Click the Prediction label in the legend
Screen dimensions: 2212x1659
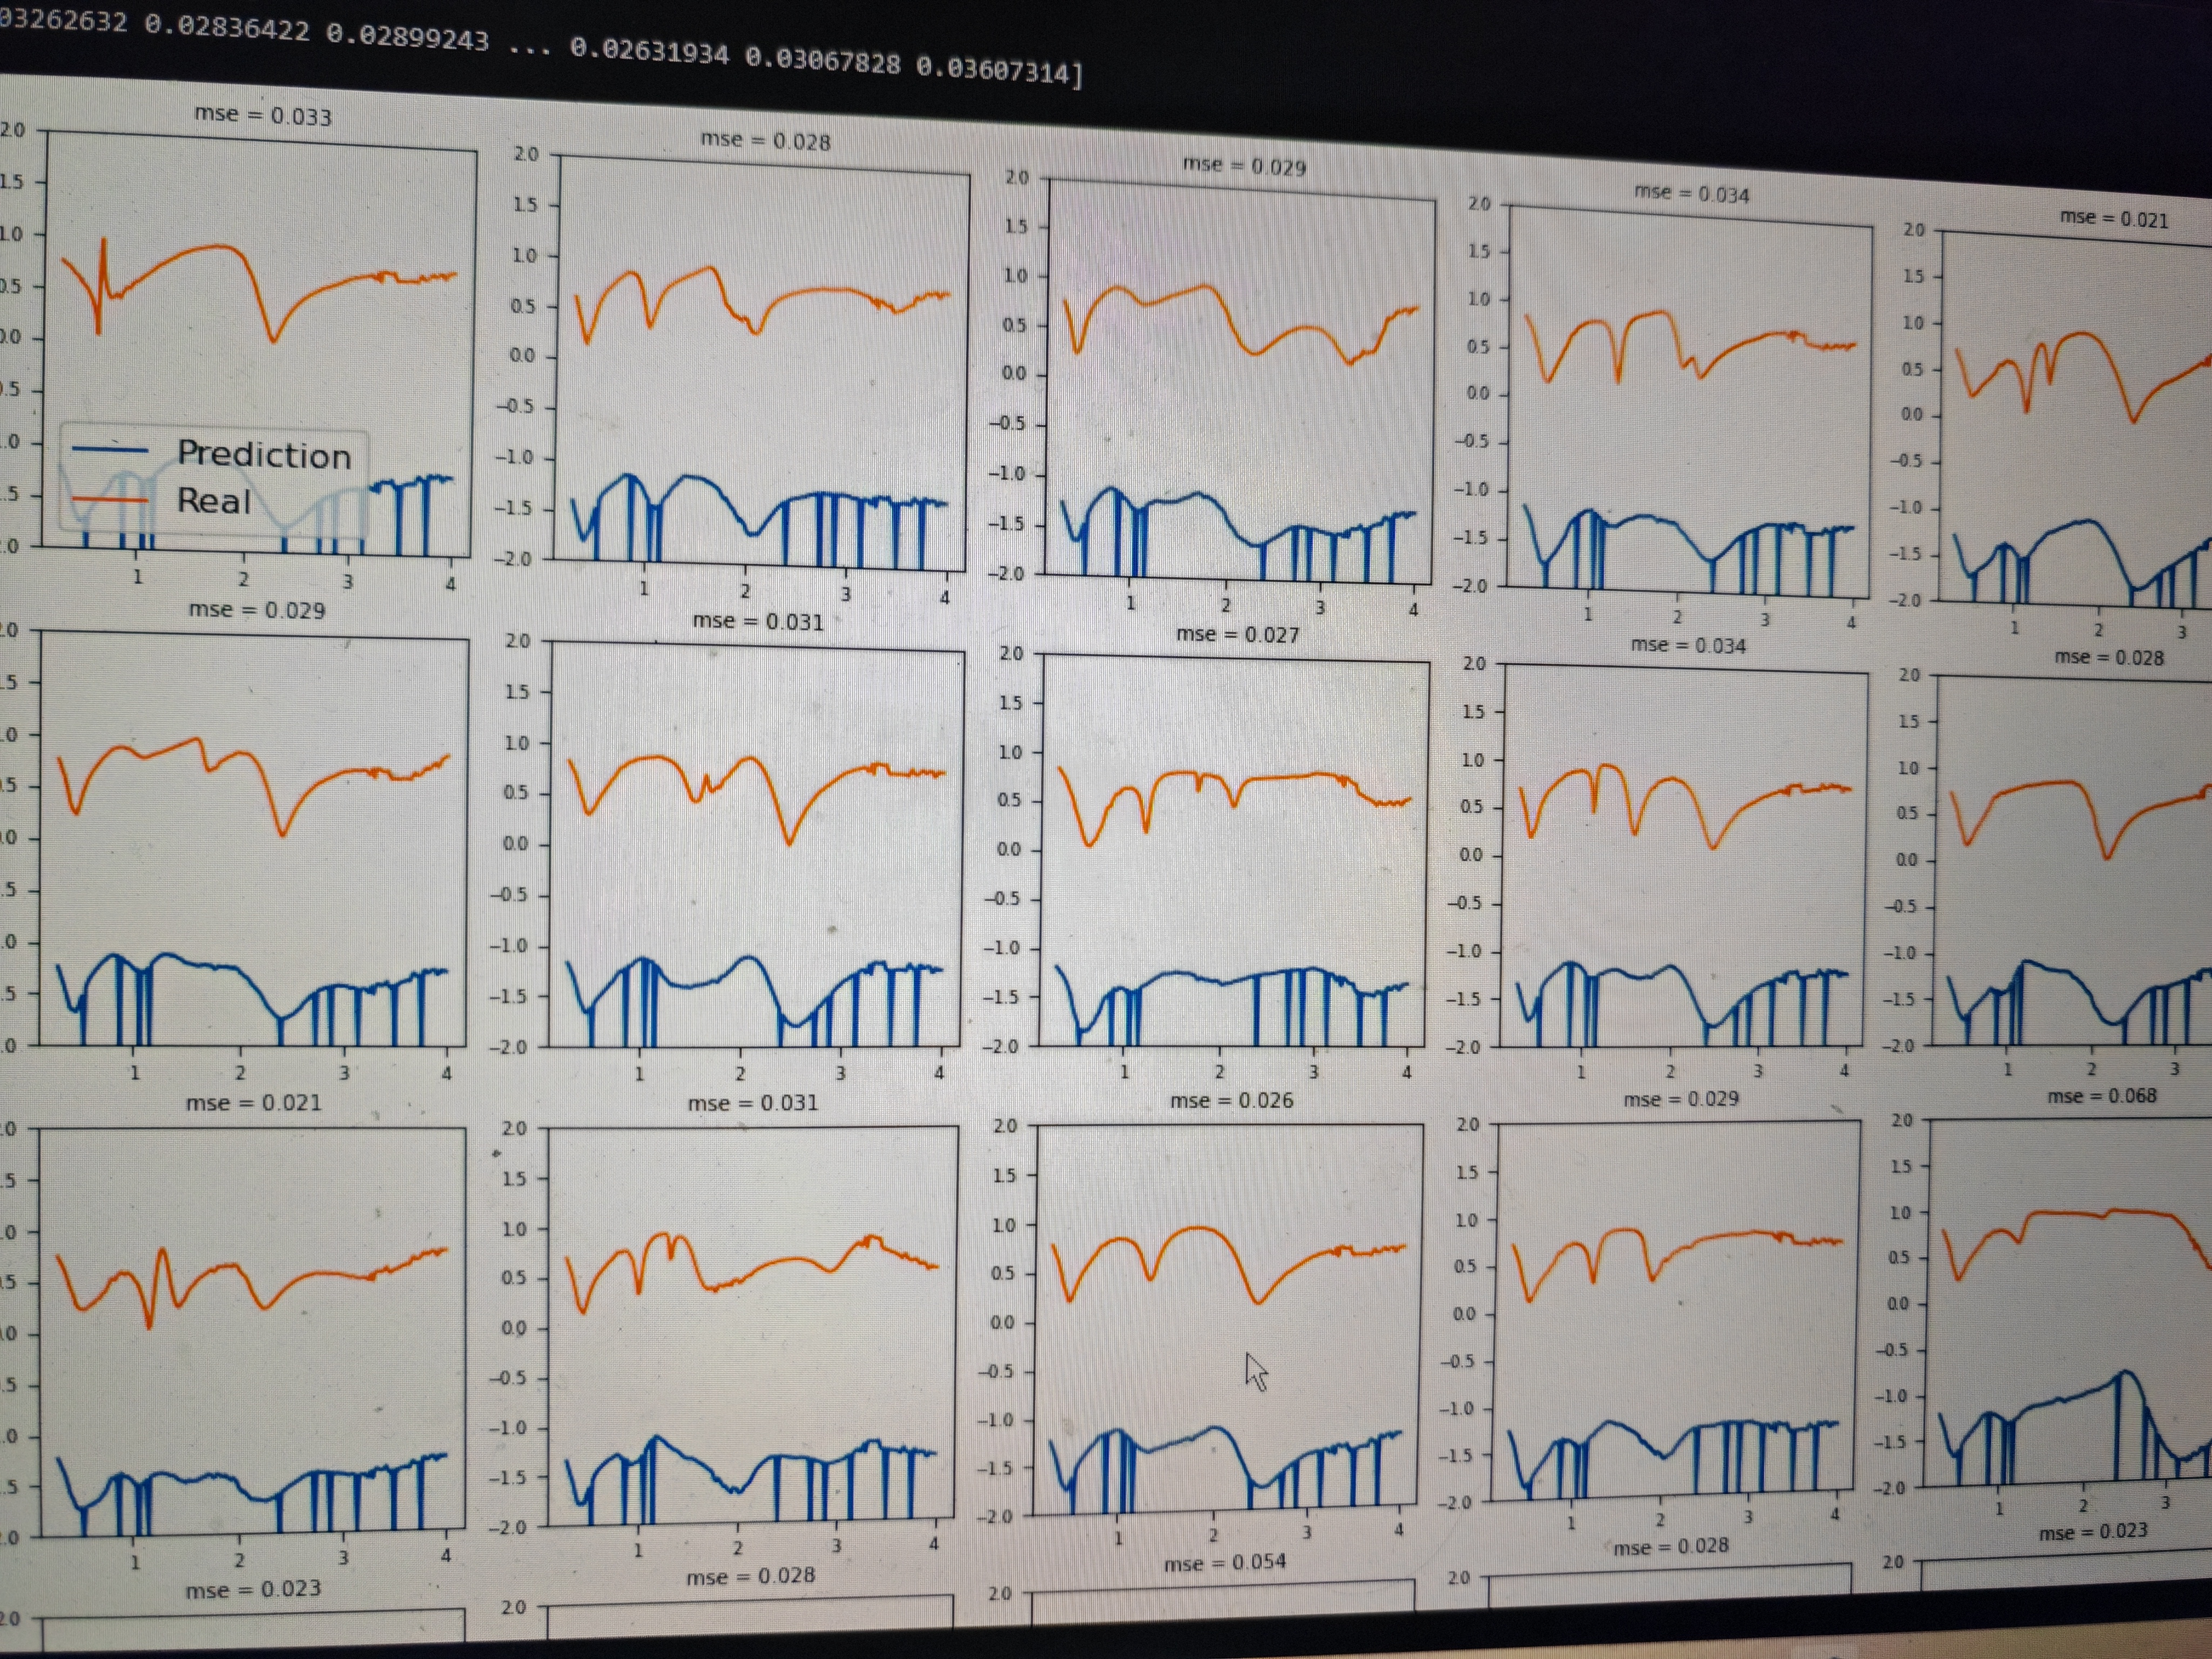[x=264, y=455]
